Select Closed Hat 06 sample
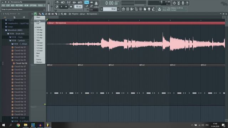This screenshot has width=228, height=128. pyautogui.click(x=21, y=63)
